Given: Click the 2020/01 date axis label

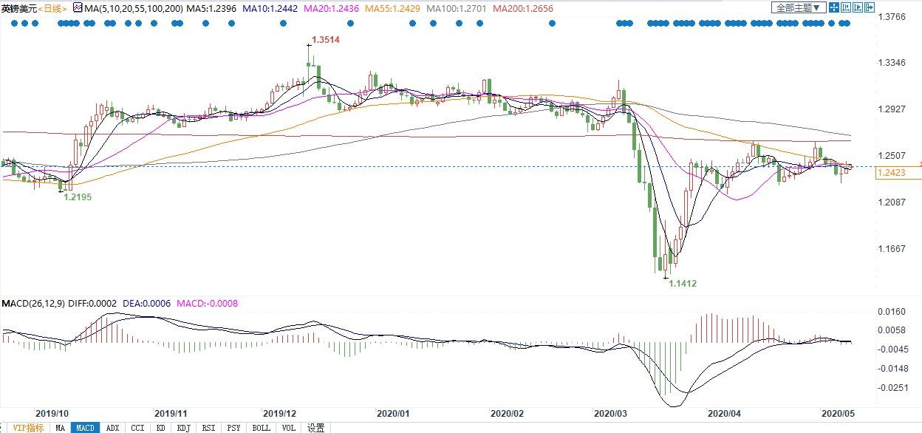Looking at the screenshot, I should pos(392,413).
